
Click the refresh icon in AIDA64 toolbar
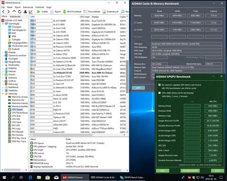coord(19,12)
